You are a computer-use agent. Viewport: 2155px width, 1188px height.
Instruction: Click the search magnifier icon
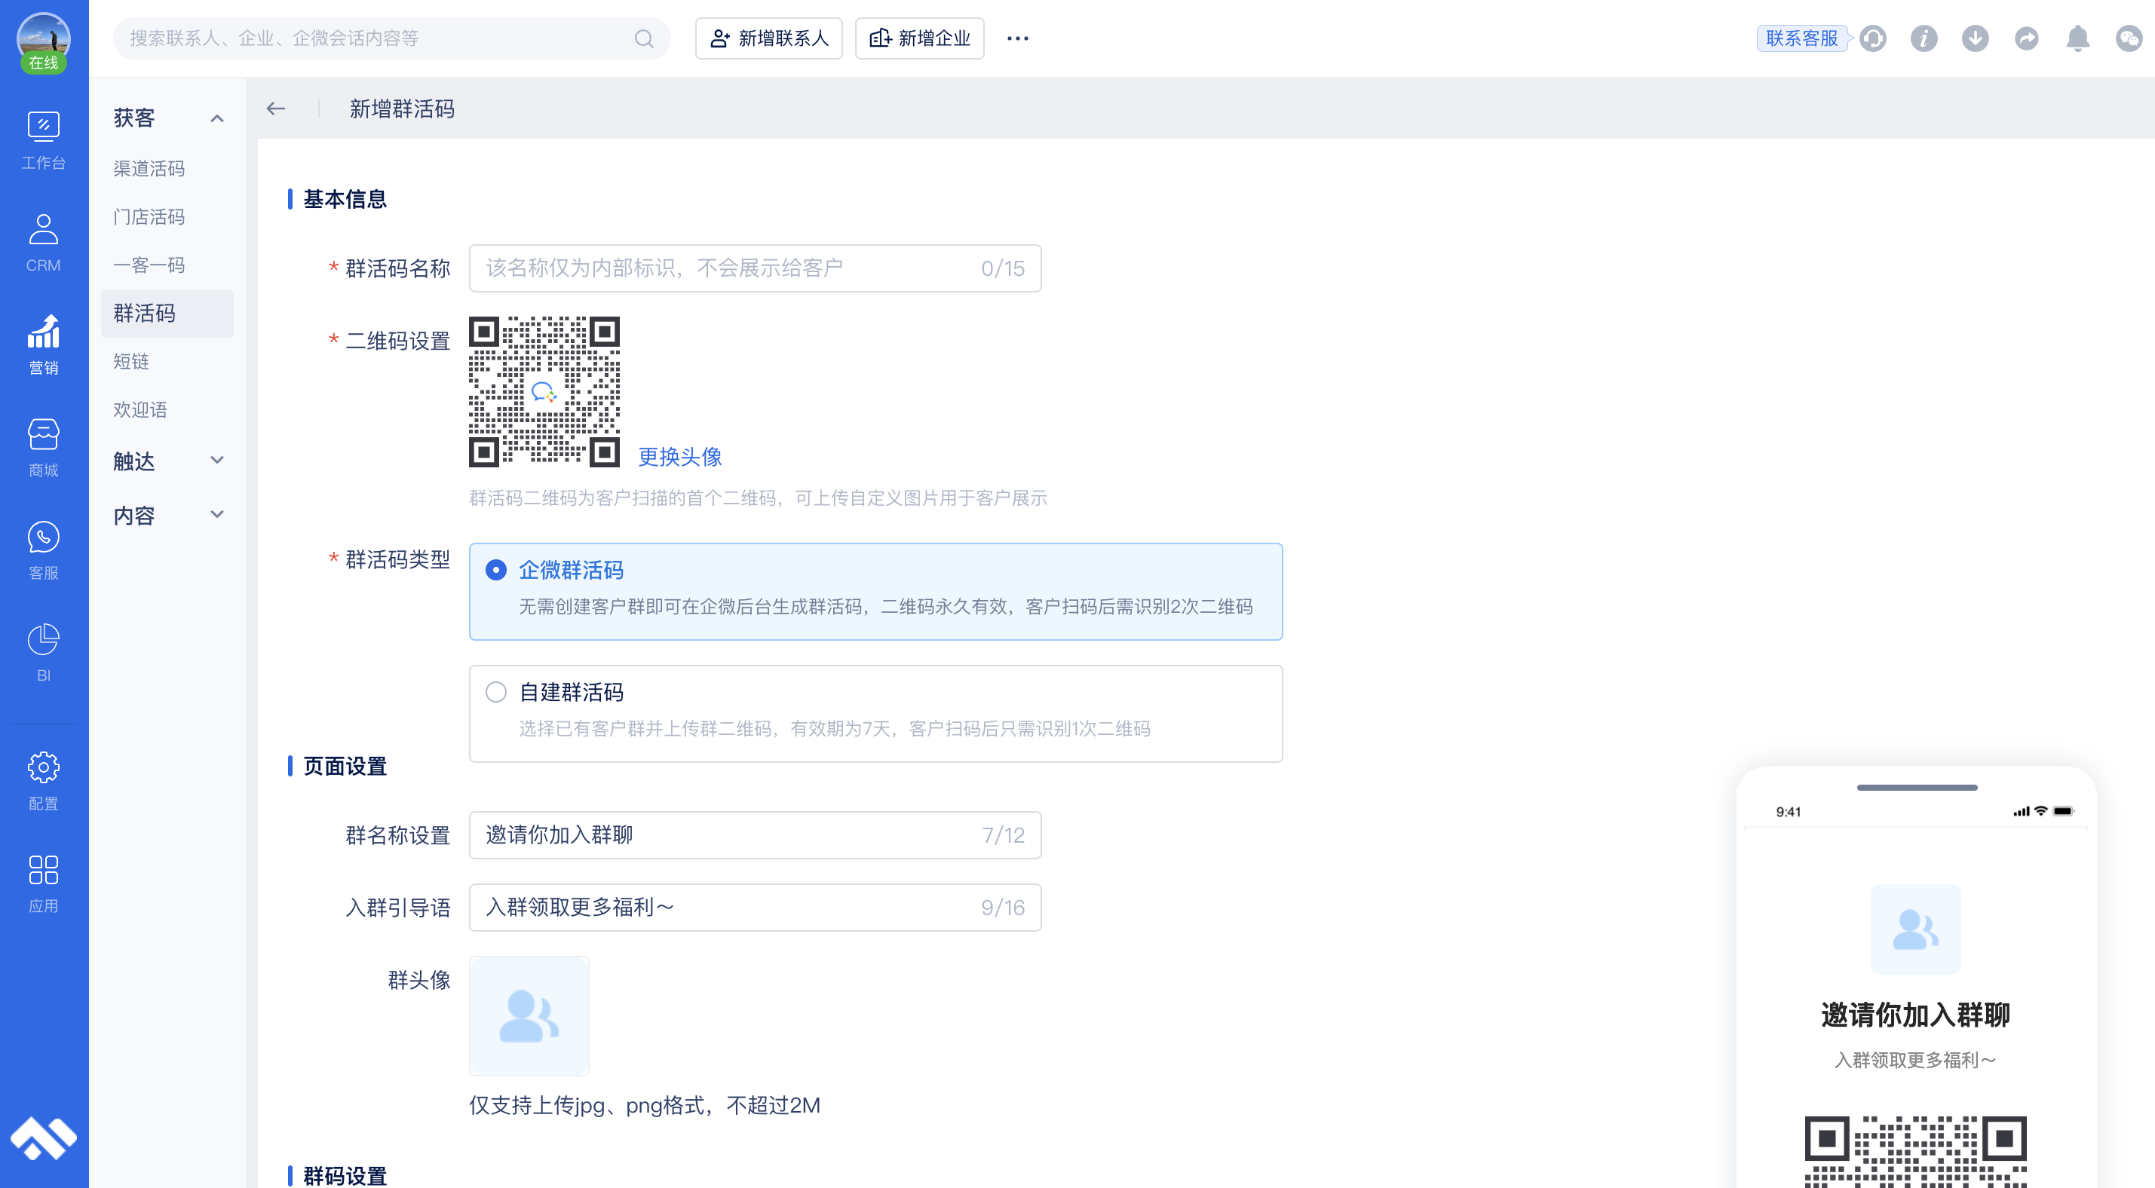tap(643, 38)
